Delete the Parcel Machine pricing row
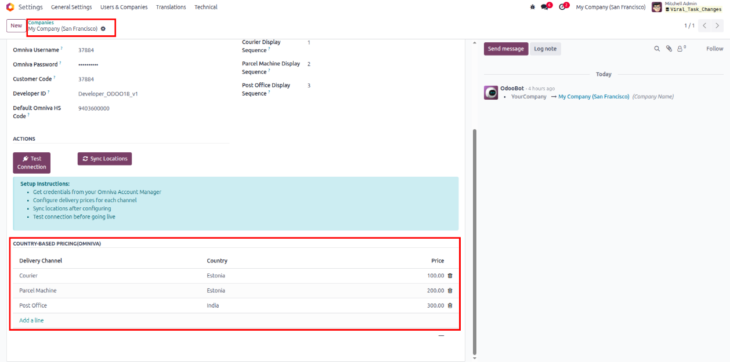Viewport: 730px width, 362px height. pos(450,291)
